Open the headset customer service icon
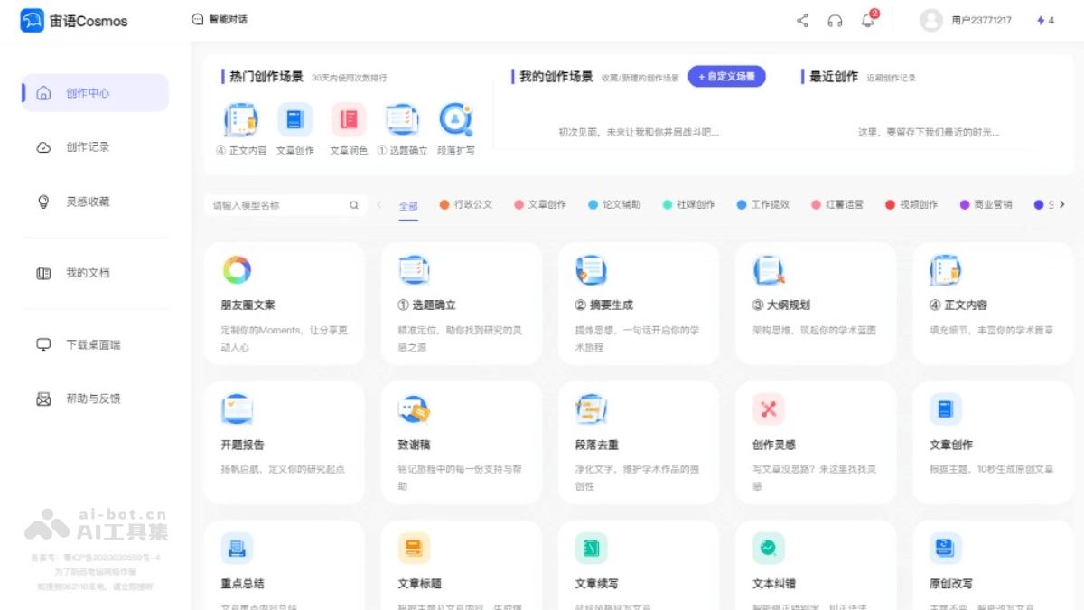1084x610 pixels. click(833, 20)
